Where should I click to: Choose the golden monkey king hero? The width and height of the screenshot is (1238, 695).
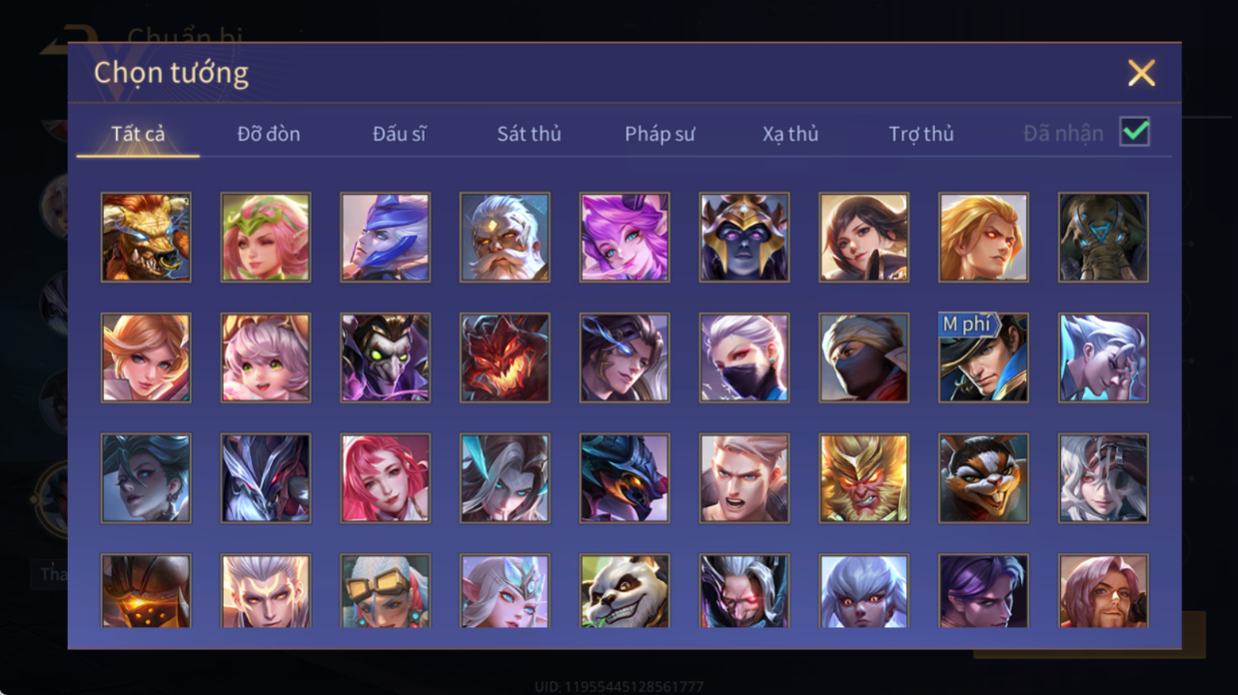(864, 478)
